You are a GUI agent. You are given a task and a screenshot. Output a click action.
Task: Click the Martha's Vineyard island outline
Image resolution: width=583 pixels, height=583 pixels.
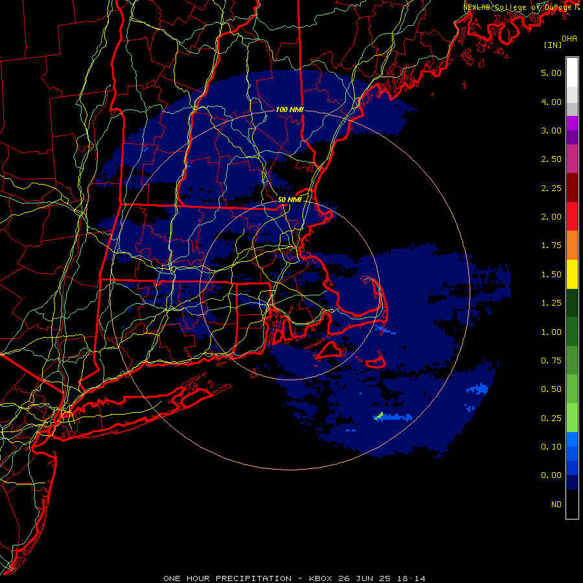[330, 351]
